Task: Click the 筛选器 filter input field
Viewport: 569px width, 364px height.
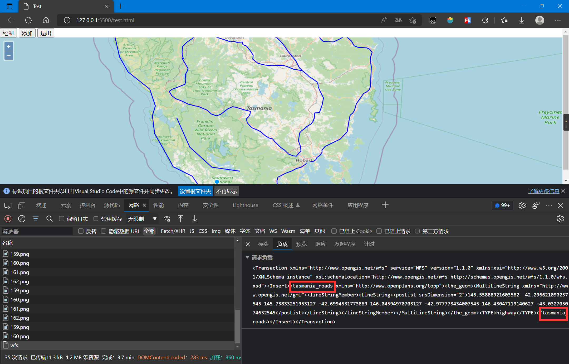Action: [x=37, y=231]
